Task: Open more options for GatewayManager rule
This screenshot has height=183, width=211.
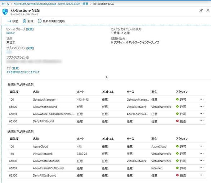Action: point(201,99)
